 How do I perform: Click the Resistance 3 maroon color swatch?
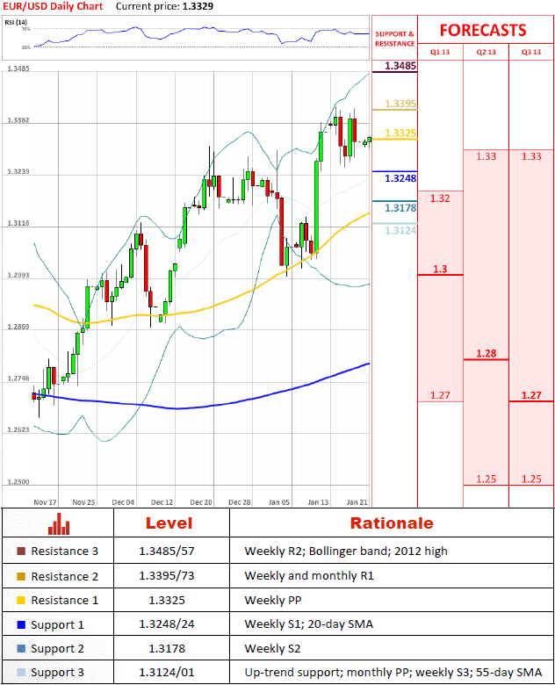(21, 551)
